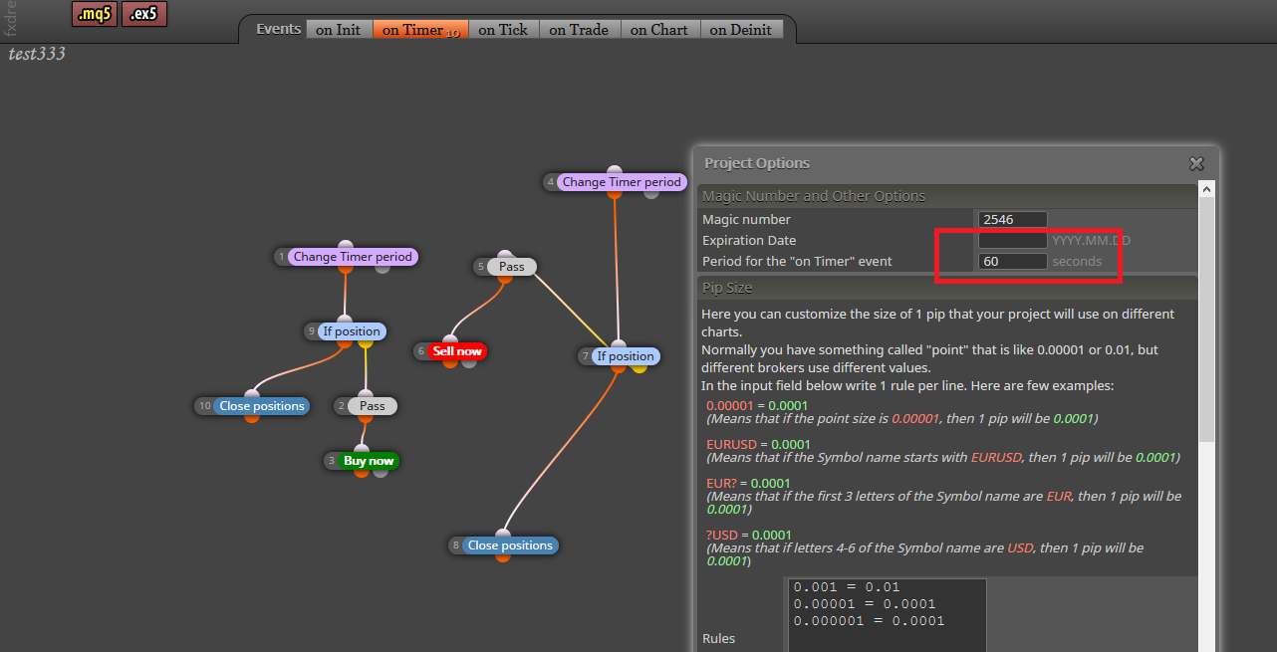Select Change Timer period block number 1
The image size is (1277, 652).
click(x=353, y=257)
